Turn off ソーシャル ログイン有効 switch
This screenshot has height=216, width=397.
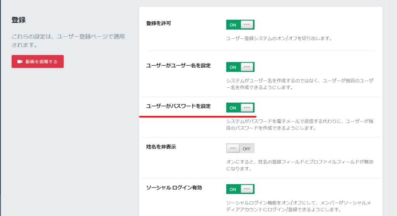click(x=240, y=189)
